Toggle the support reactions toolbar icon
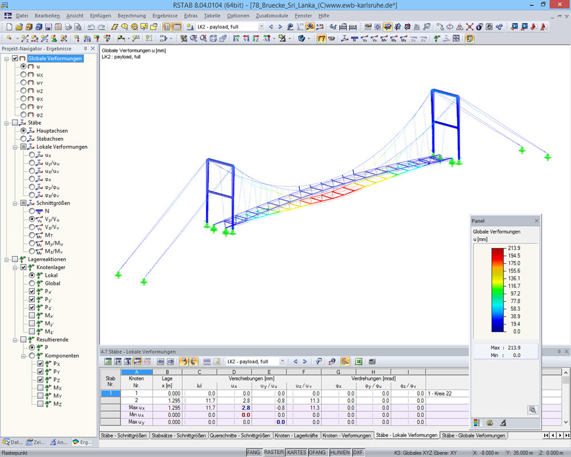The height and width of the screenshot is (457, 571). 436,39
